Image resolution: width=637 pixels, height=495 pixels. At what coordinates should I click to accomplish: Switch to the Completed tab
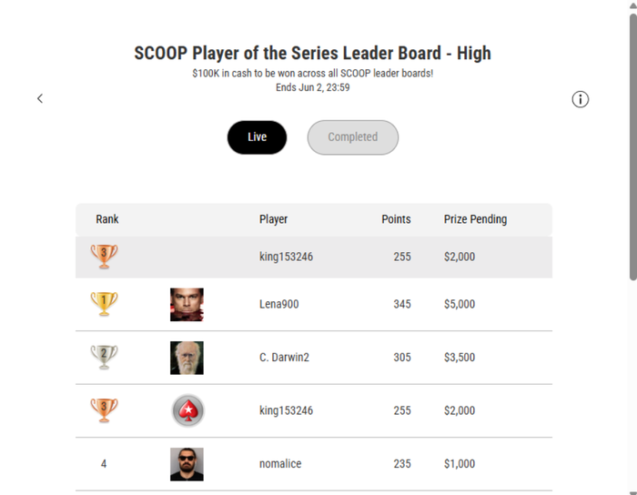click(x=353, y=137)
